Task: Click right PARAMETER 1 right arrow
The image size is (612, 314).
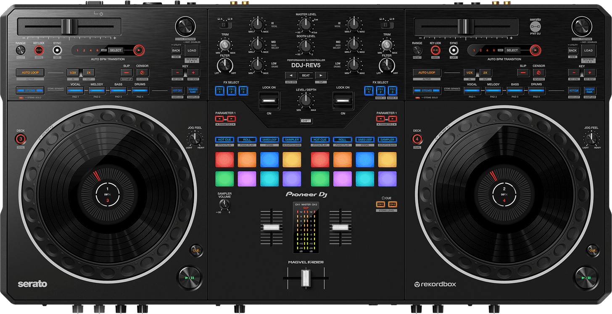Action: 392,119
